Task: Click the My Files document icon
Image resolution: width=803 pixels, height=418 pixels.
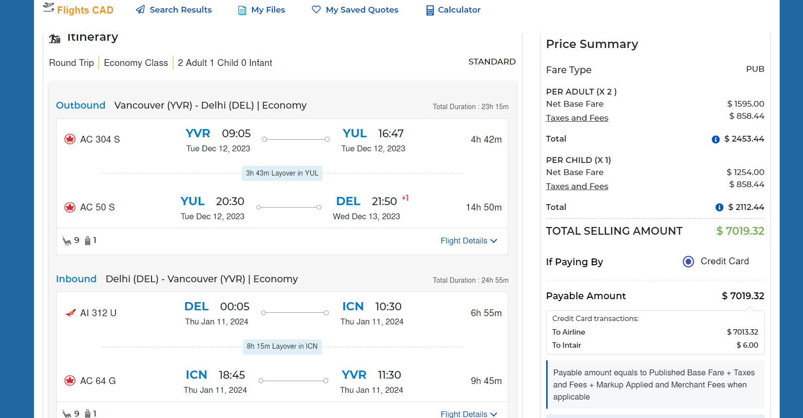Action: click(x=242, y=10)
